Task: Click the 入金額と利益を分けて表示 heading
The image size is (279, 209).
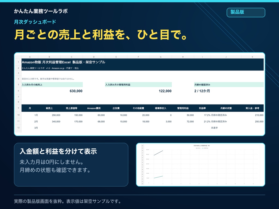Action: (58, 151)
